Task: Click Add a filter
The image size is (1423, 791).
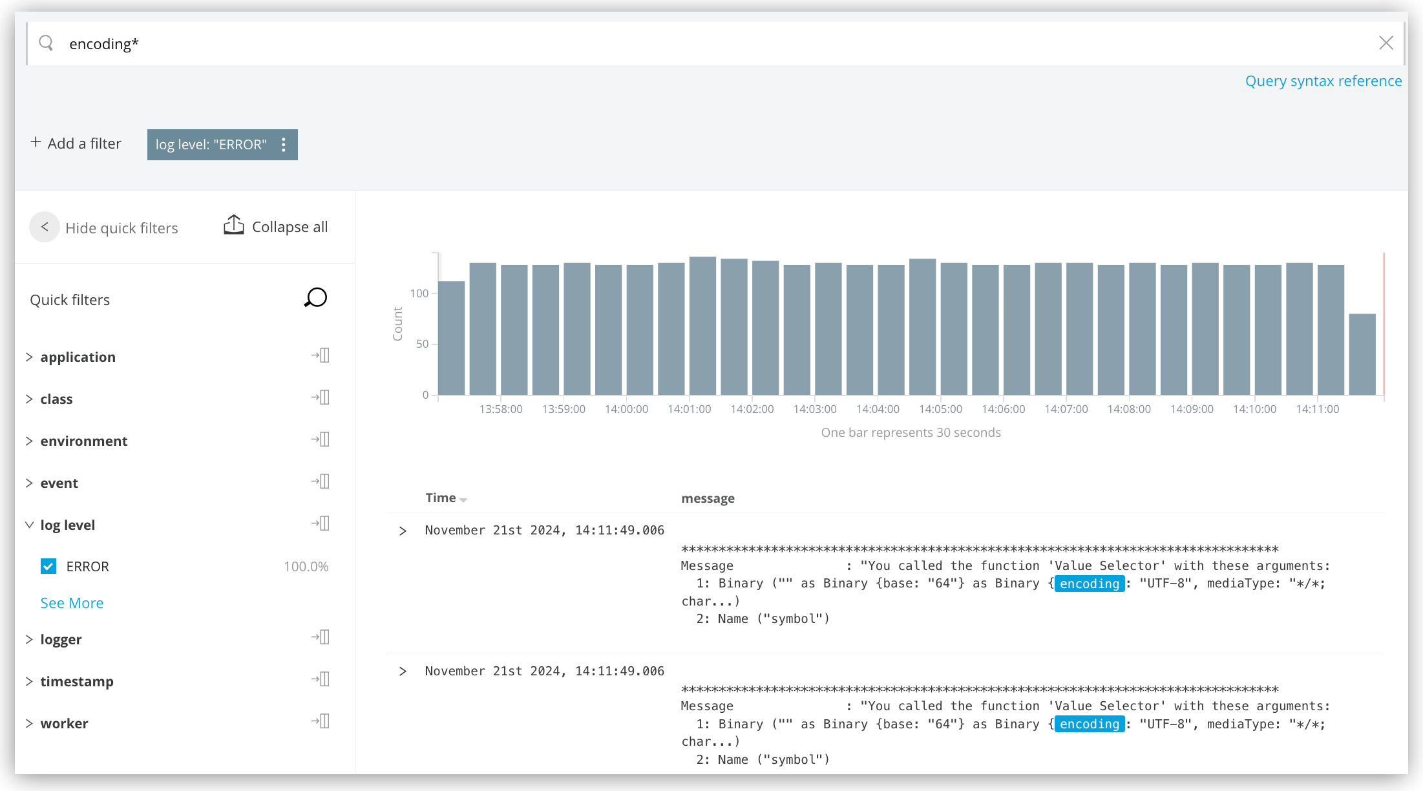Action: [x=75, y=143]
